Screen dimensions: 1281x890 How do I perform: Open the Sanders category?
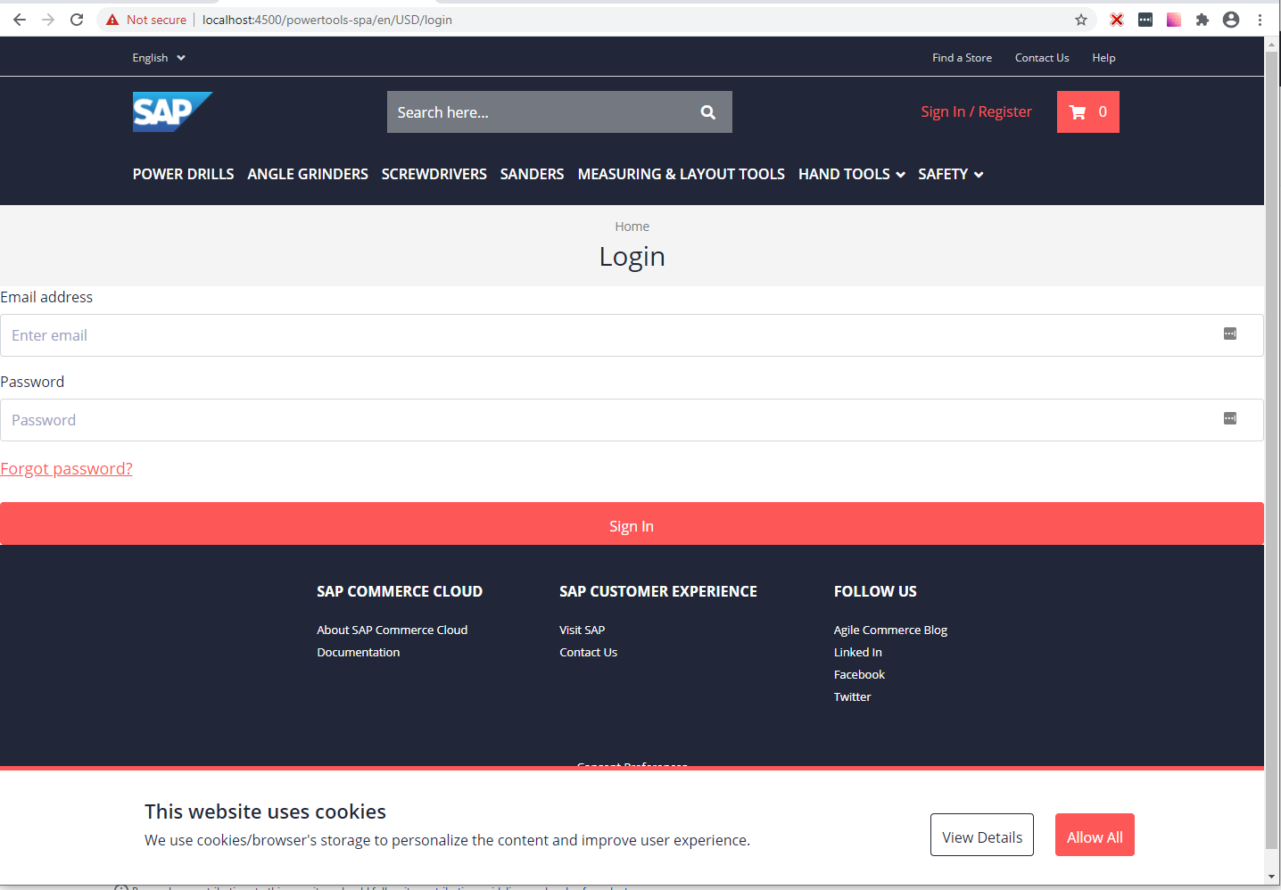click(533, 174)
